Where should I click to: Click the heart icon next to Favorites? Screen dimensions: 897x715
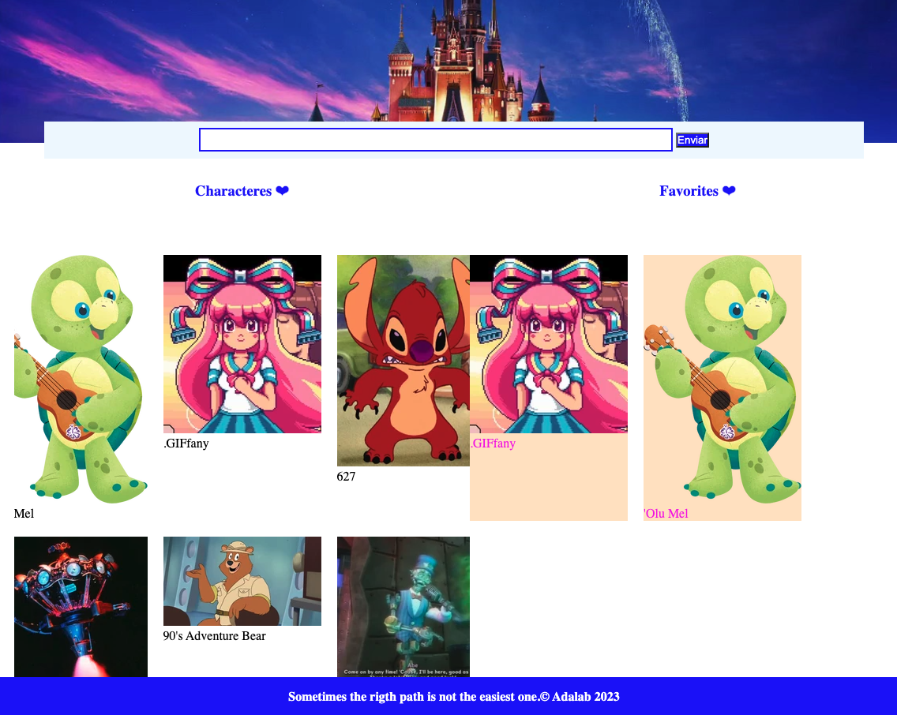coord(729,191)
